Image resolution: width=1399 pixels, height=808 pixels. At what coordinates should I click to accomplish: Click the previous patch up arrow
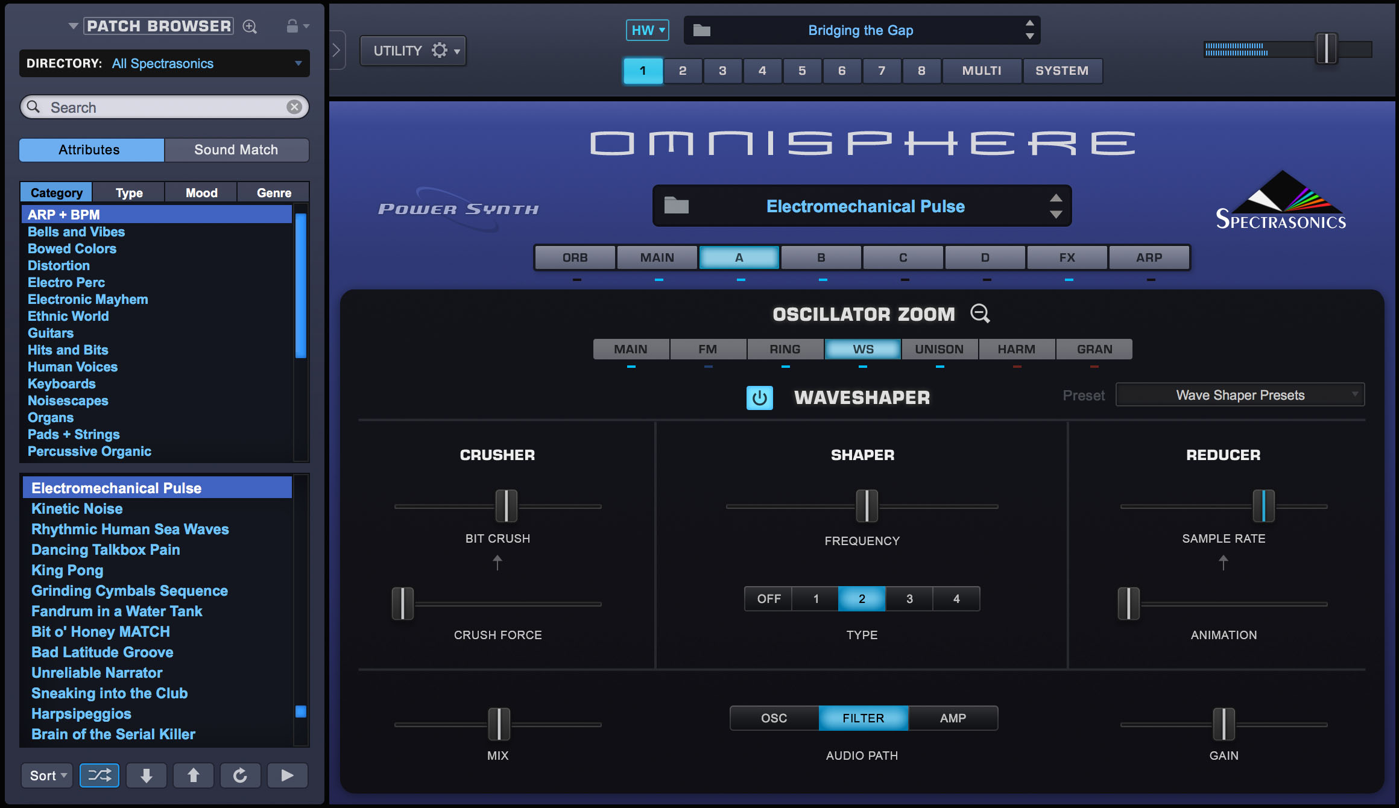194,775
